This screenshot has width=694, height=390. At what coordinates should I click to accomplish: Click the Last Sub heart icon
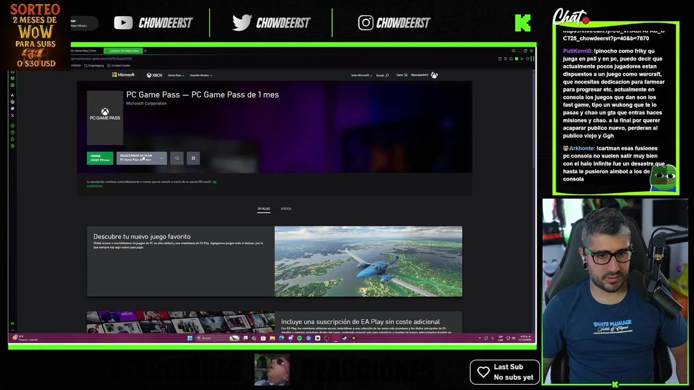coord(483,372)
